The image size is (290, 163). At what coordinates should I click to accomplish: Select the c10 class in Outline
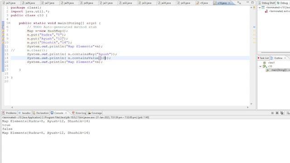[x=268, y=67]
